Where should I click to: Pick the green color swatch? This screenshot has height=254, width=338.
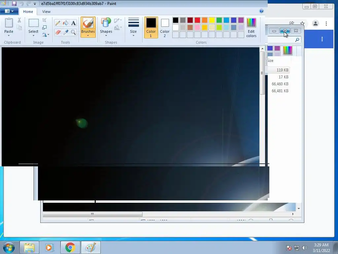(x=219, y=20)
